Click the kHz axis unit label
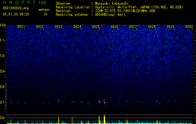The height and width of the screenshot is (124, 196). [x=3, y=25]
